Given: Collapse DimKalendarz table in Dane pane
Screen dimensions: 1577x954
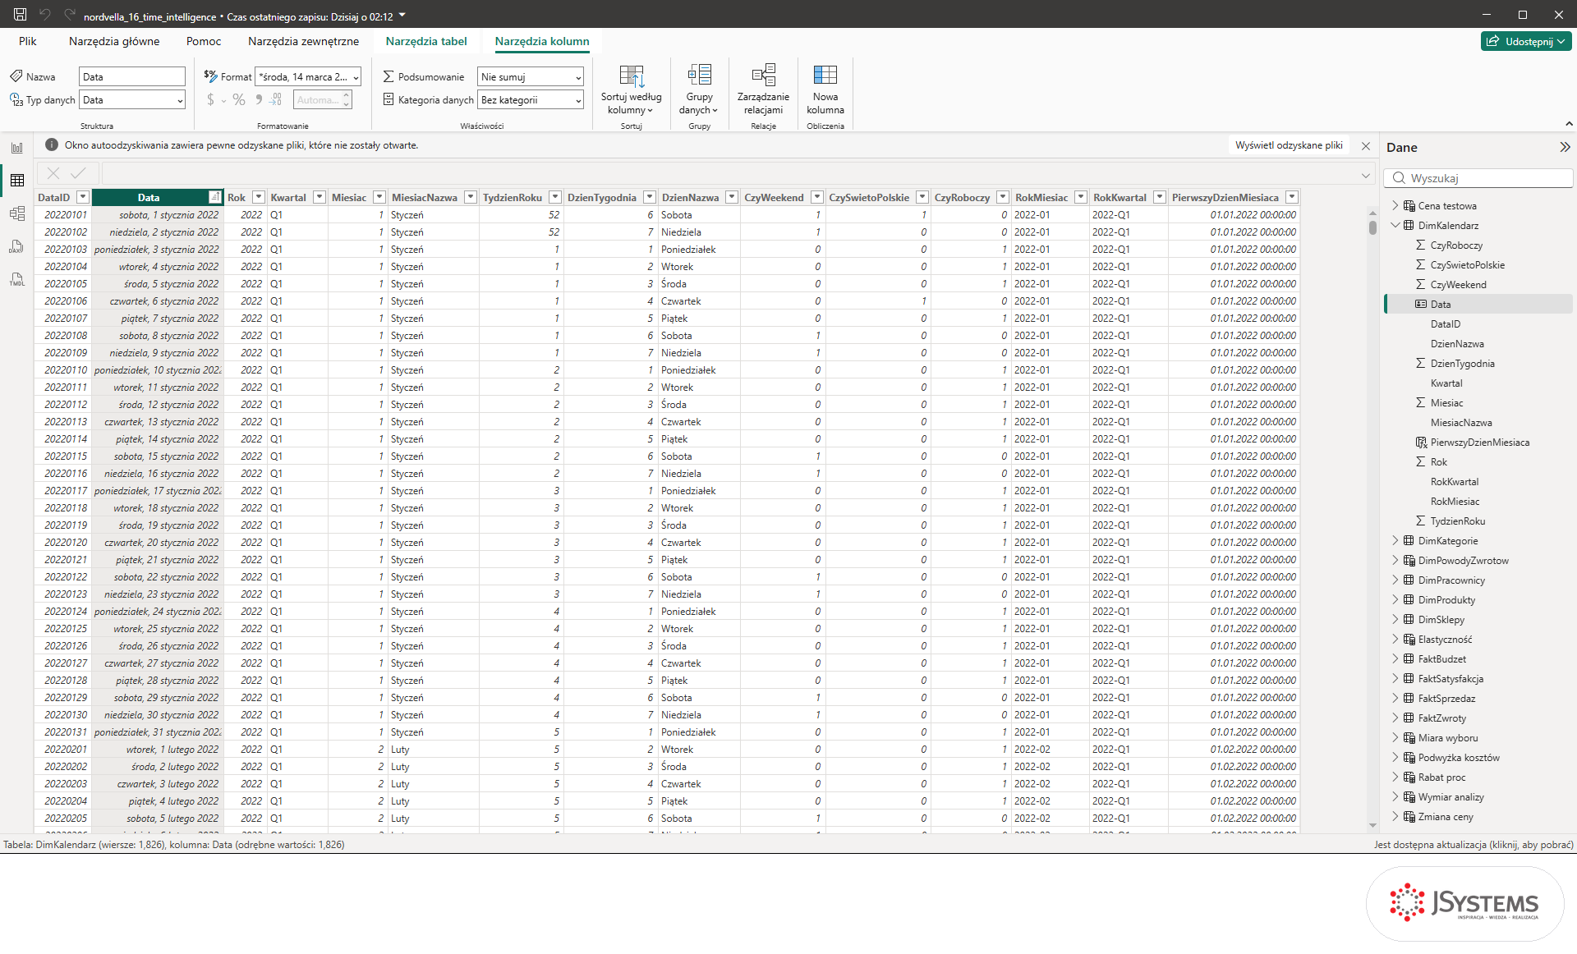Looking at the screenshot, I should click(x=1395, y=225).
